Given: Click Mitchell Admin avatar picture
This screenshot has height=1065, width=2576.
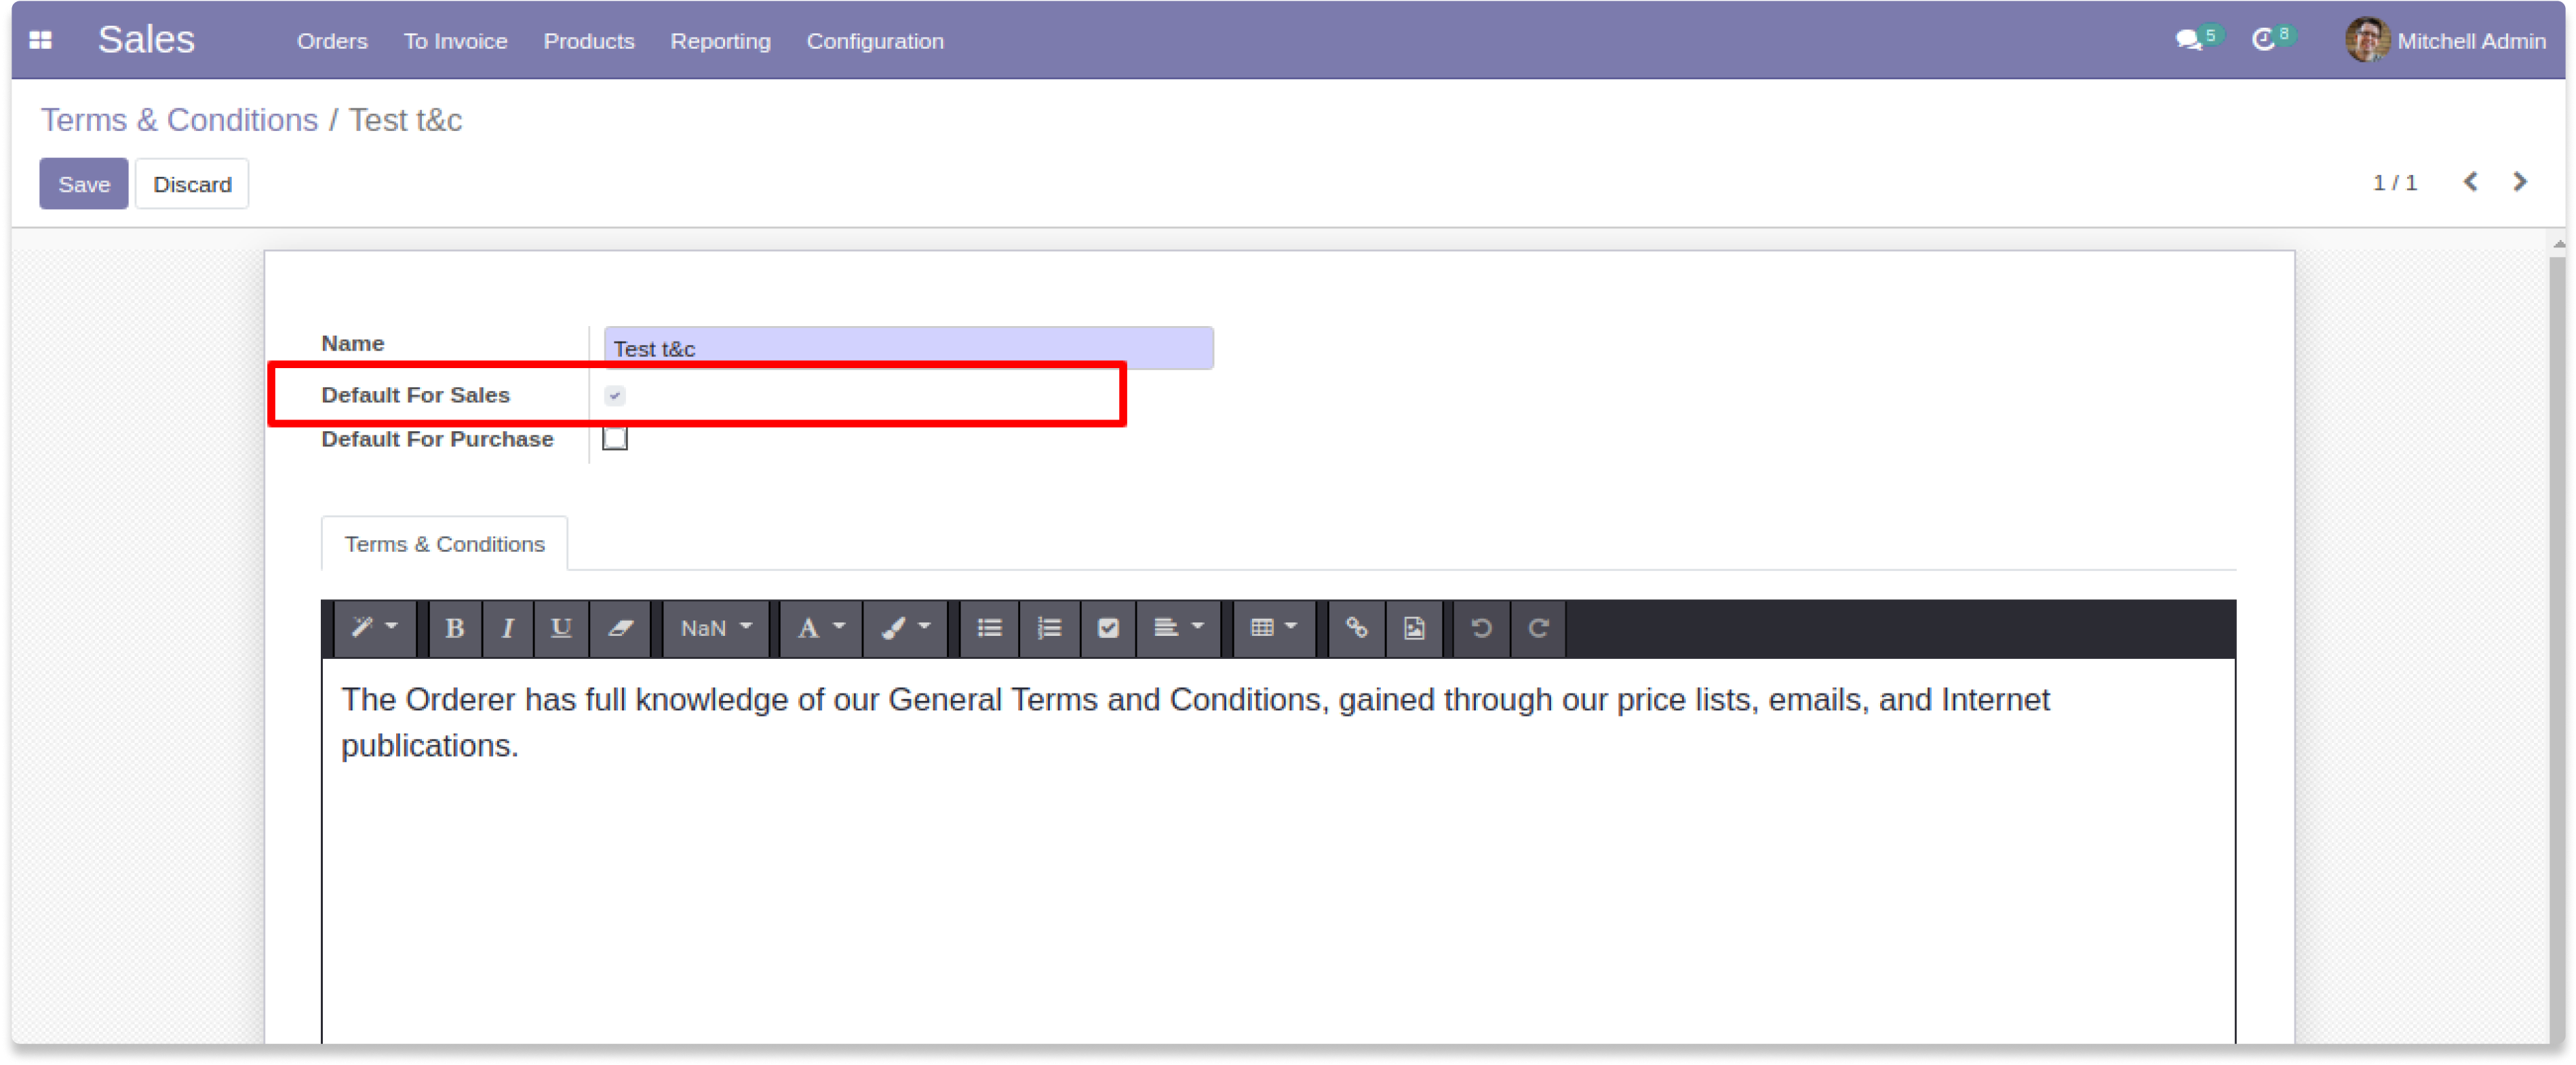Looking at the screenshot, I should (x=2367, y=40).
